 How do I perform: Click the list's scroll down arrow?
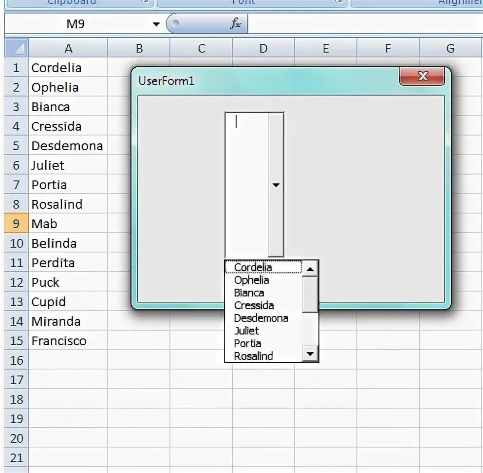pyautogui.click(x=310, y=354)
